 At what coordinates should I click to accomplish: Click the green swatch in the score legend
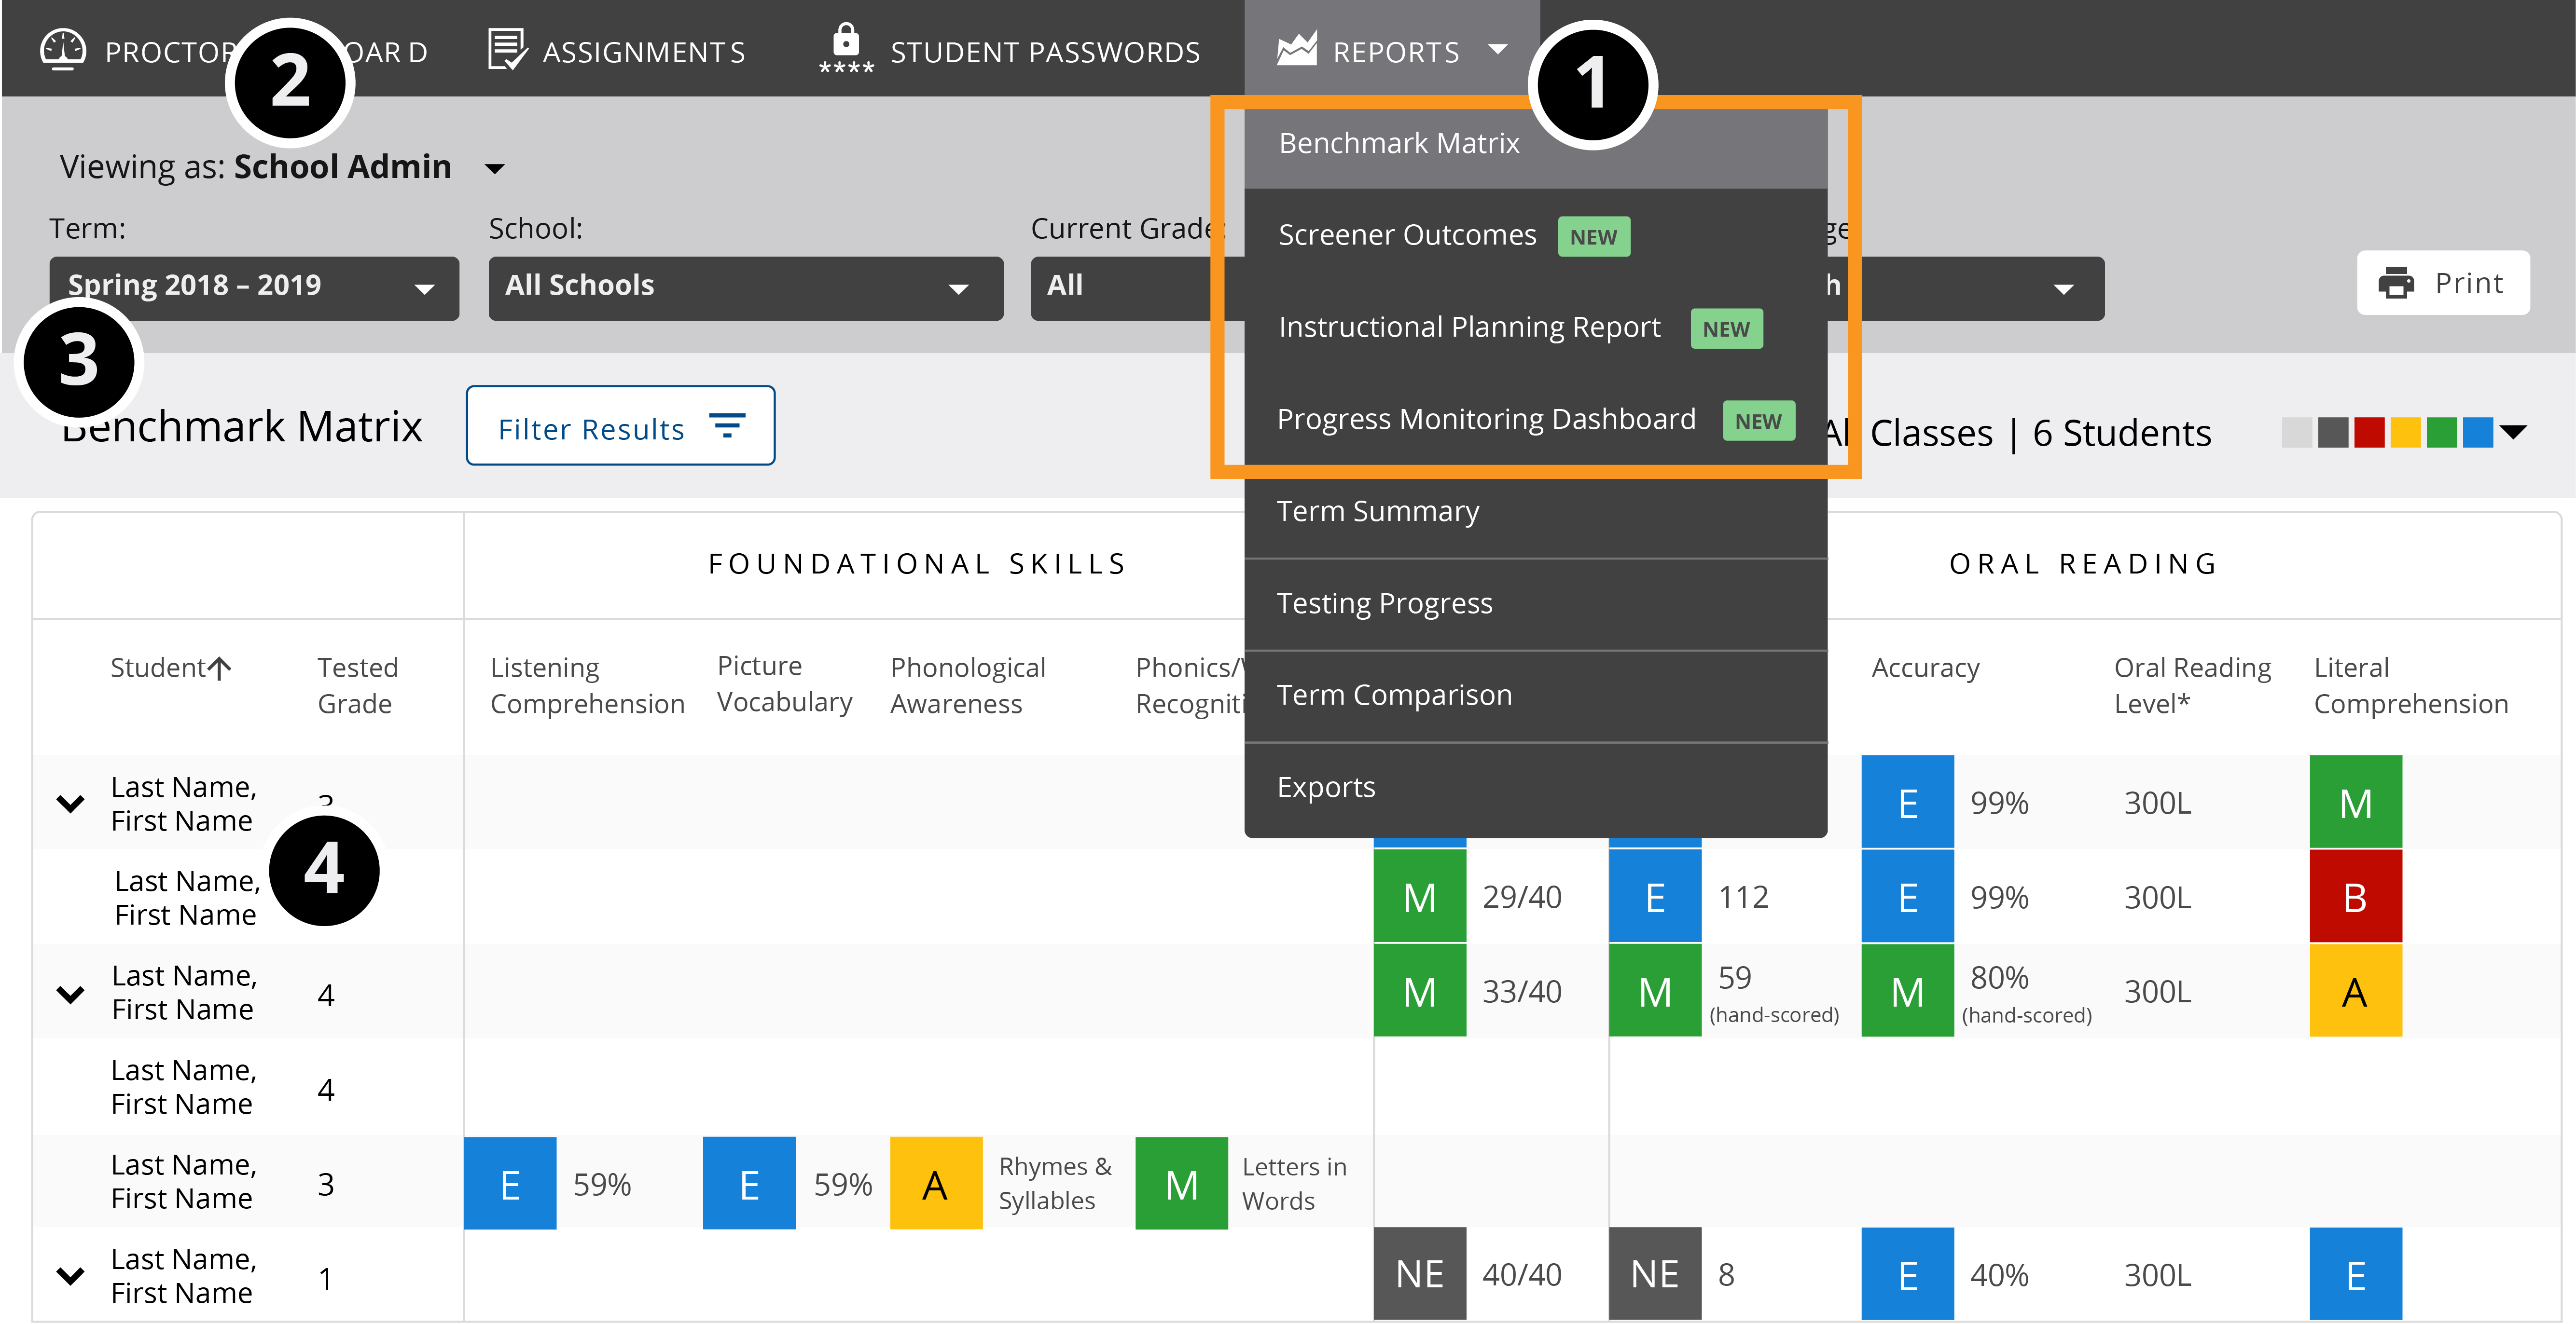(2442, 433)
